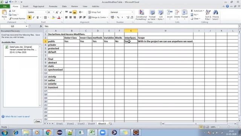Viewport: 241px width, 136px height.
Task: Click Decrease Indent icon
Action: (80, 17)
